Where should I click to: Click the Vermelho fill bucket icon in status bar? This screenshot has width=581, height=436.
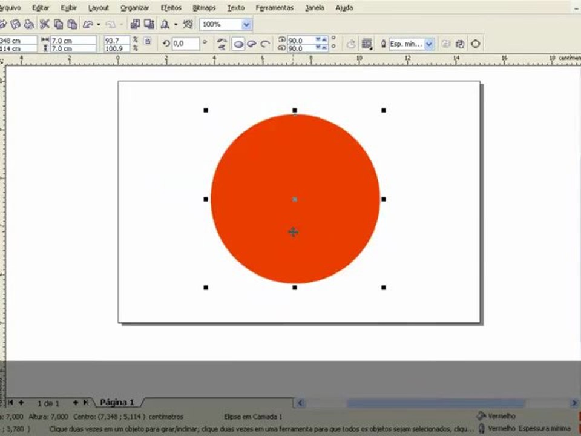click(x=481, y=416)
